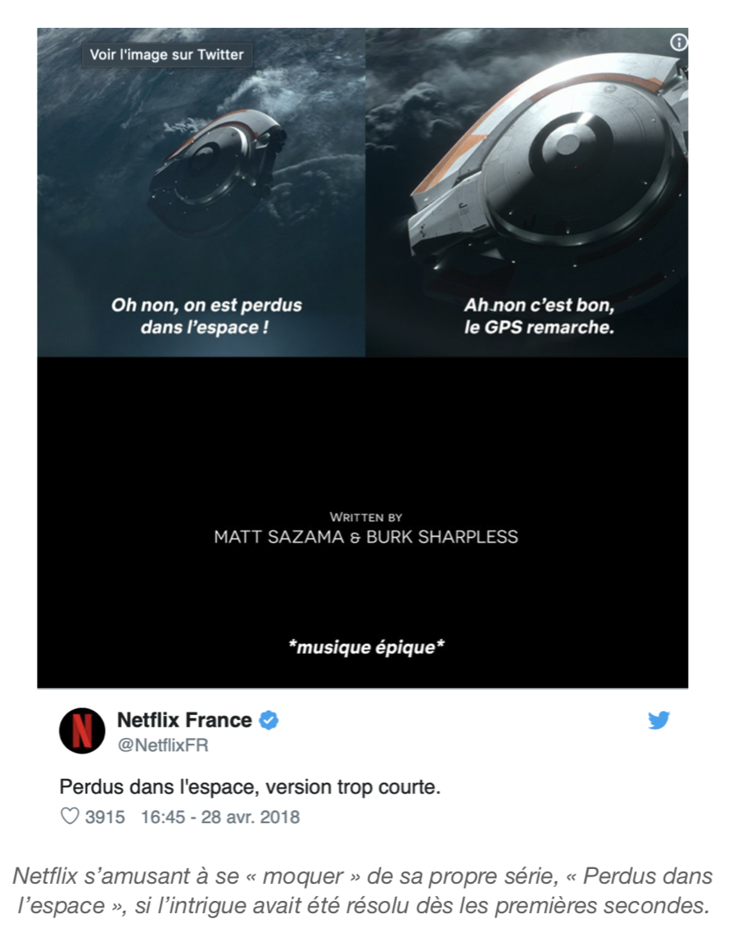Click the 'le GPS remarche.' subtitle

539,328
